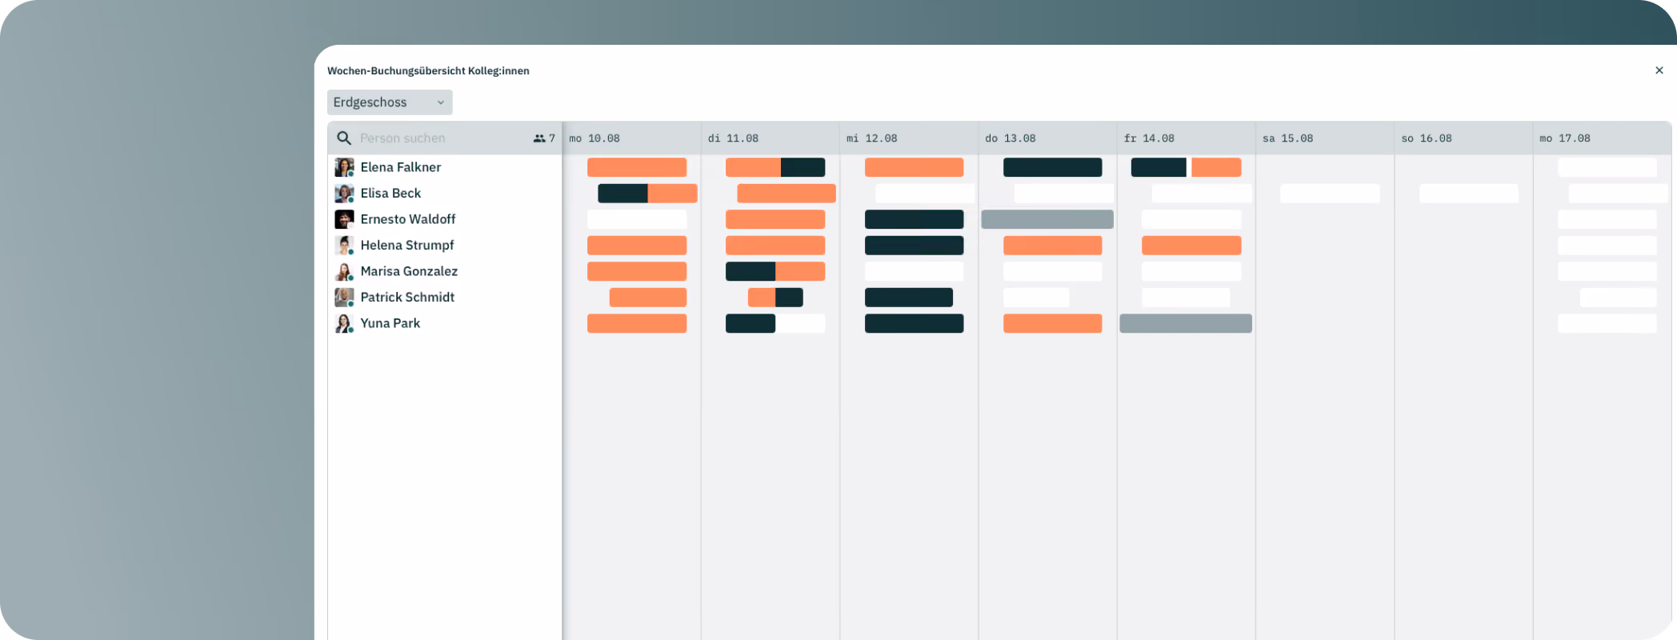Expand the Erdgeschoss floor dropdown
Viewport: 1677px width, 640px height.
(x=390, y=102)
